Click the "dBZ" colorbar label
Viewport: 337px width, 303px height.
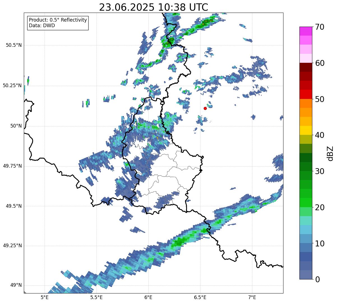330,153
